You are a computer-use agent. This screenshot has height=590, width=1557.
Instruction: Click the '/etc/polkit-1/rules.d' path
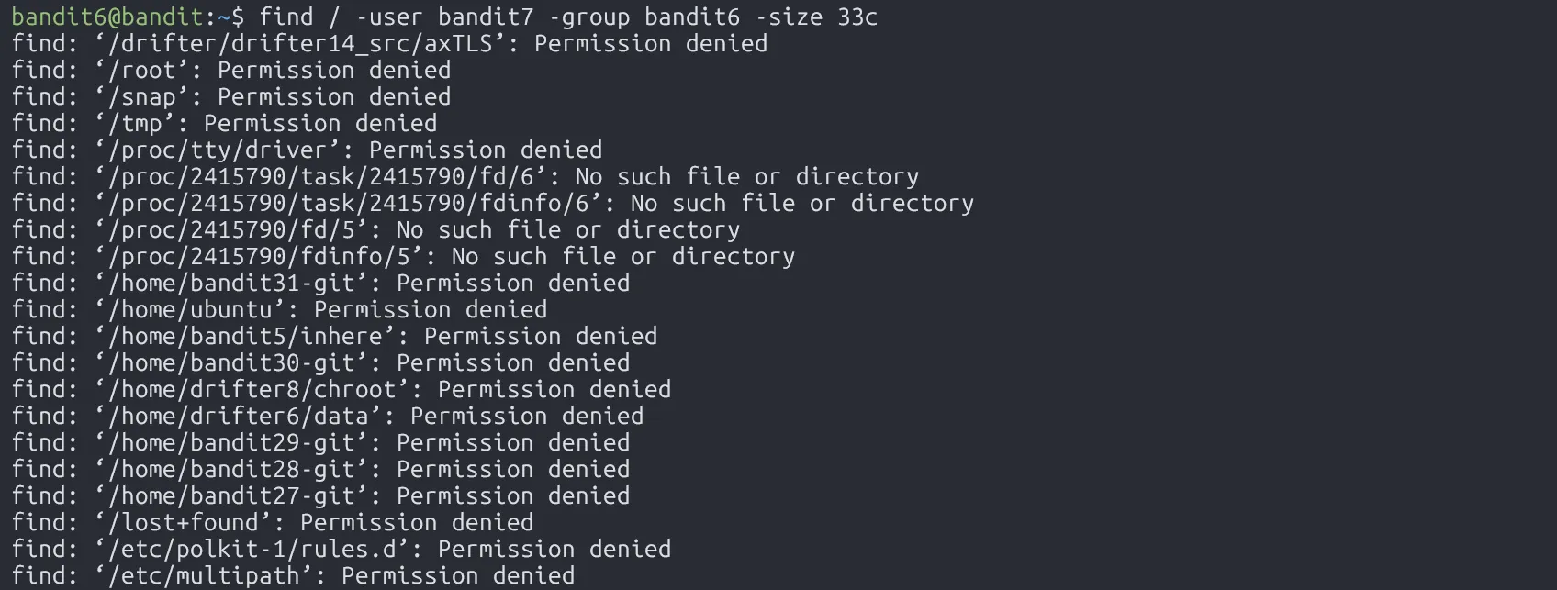tap(258, 549)
